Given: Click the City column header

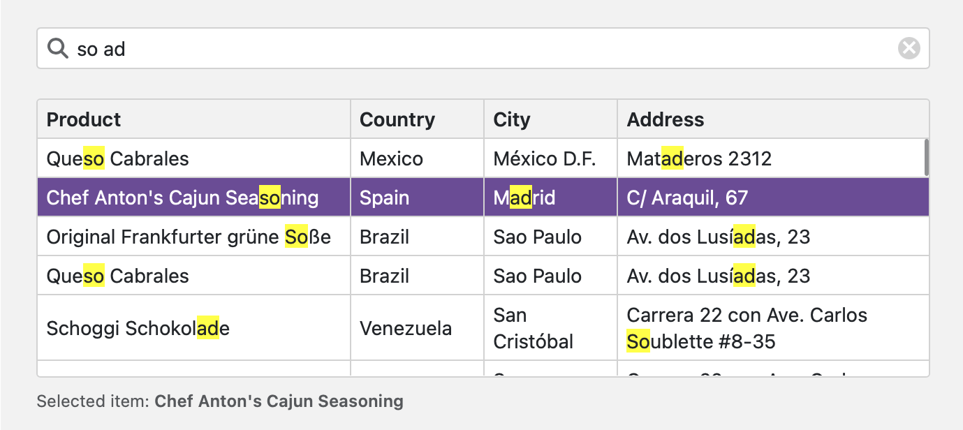Looking at the screenshot, I should [511, 119].
